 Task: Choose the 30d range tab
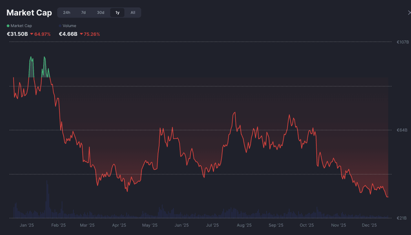point(100,13)
